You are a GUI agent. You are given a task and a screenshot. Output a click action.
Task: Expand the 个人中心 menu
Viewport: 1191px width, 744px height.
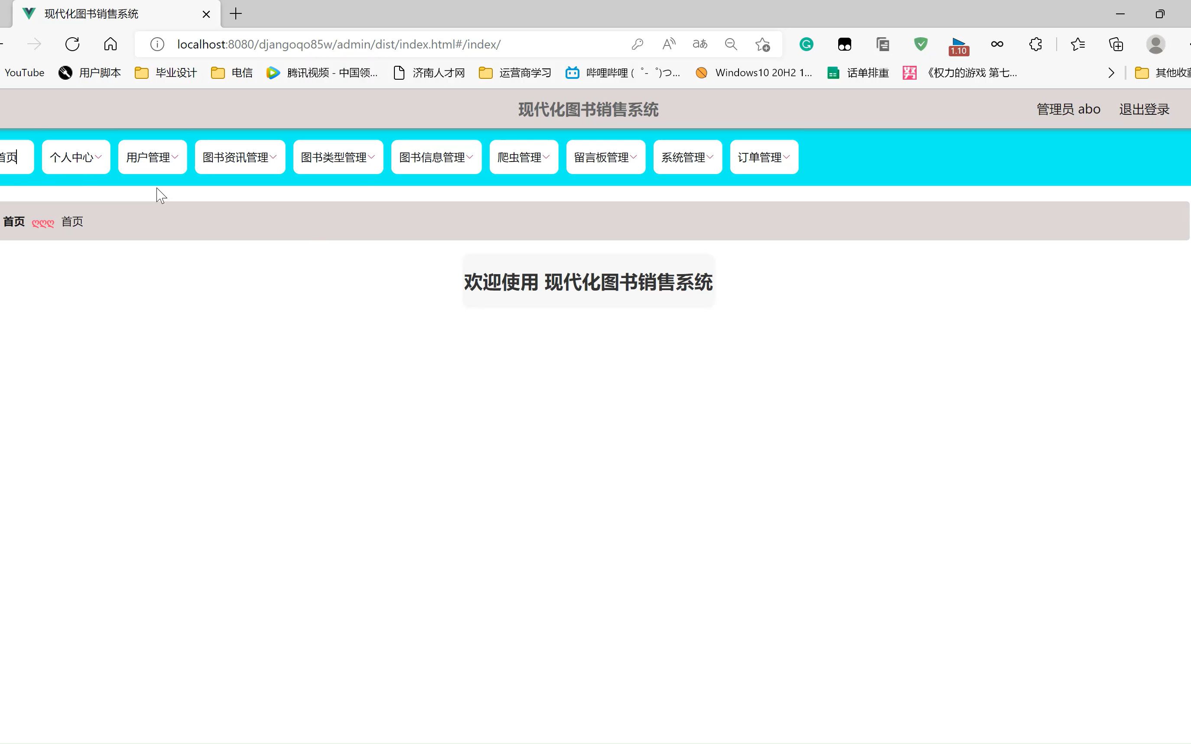pos(76,157)
